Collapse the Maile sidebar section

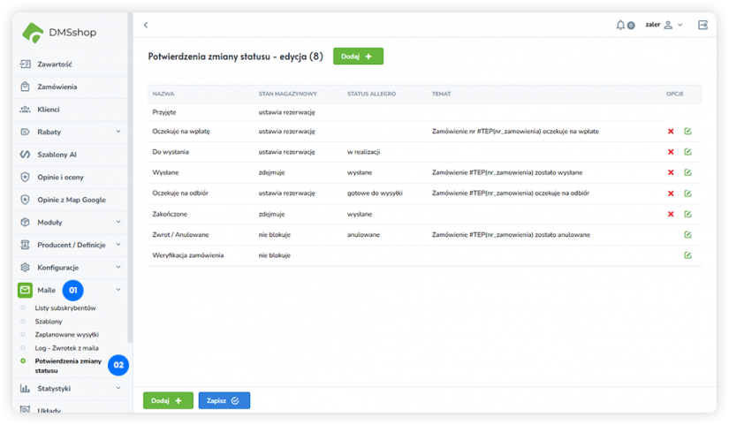[118, 290]
